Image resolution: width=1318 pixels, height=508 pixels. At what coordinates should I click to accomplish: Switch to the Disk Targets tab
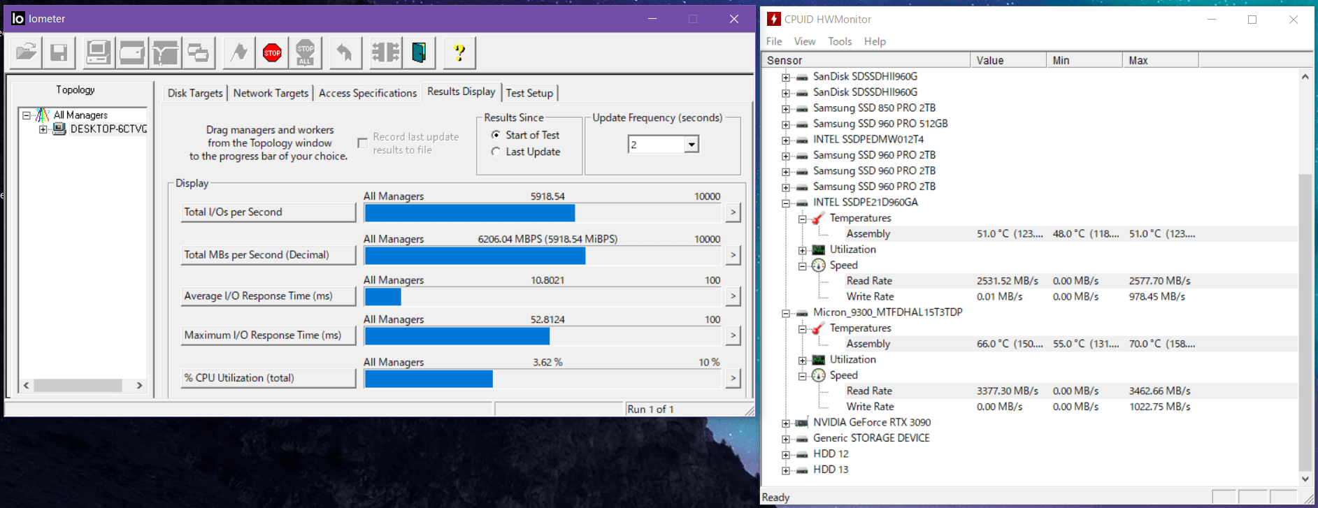tap(195, 93)
